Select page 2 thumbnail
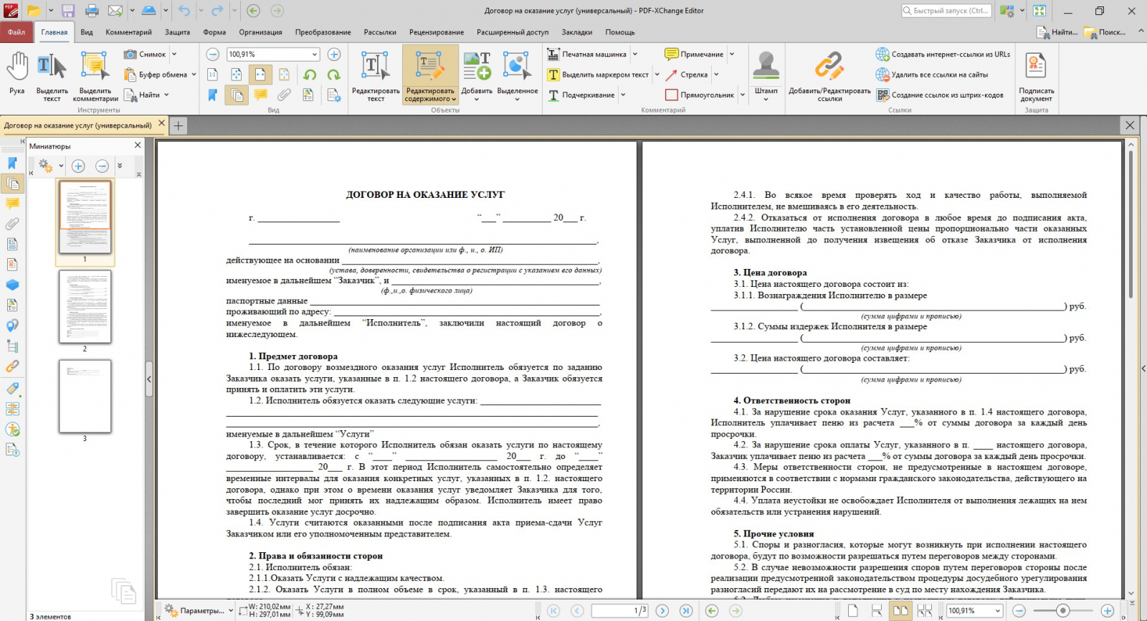Screen dimensions: 1147x621 (x=85, y=307)
